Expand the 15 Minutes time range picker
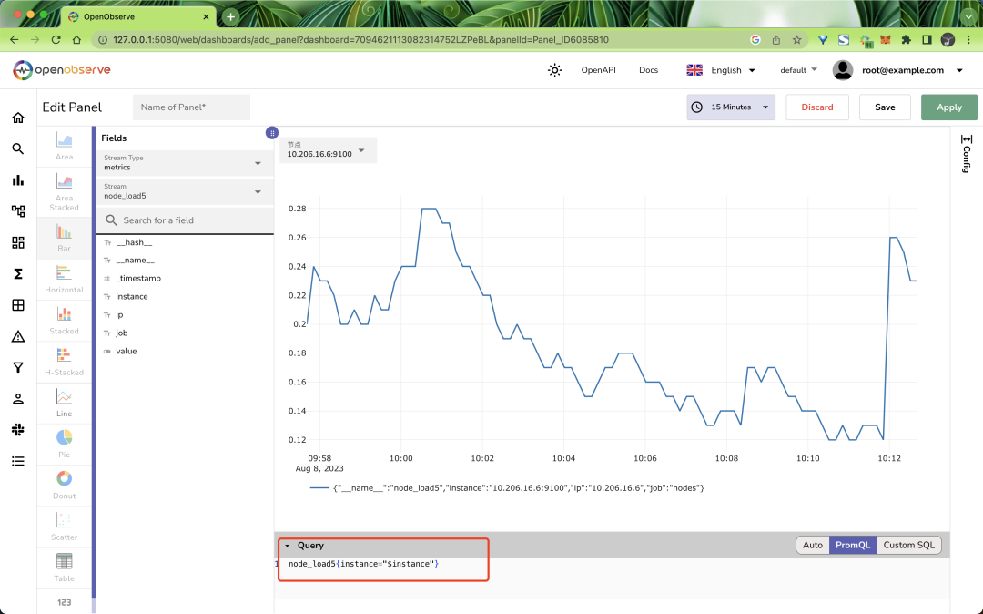 pos(731,107)
